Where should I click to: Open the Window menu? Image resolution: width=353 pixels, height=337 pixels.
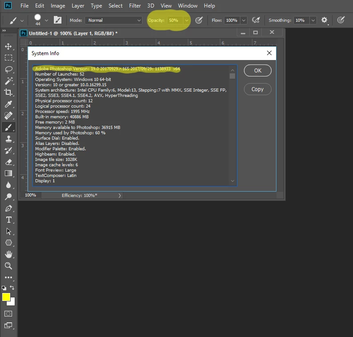[188, 6]
